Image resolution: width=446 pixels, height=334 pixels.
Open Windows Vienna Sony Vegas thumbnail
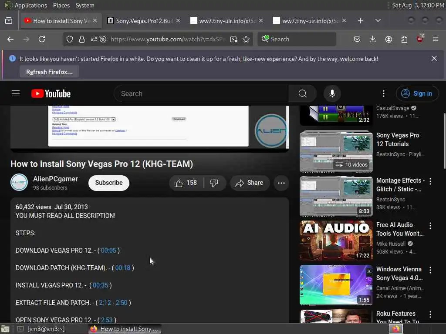click(x=336, y=285)
